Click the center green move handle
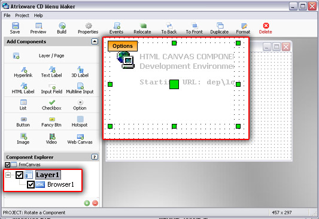This screenshot has width=319, height=219. [x=174, y=84]
